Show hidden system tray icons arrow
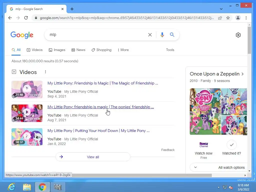This screenshot has width=256, height=192. click(x=218, y=187)
